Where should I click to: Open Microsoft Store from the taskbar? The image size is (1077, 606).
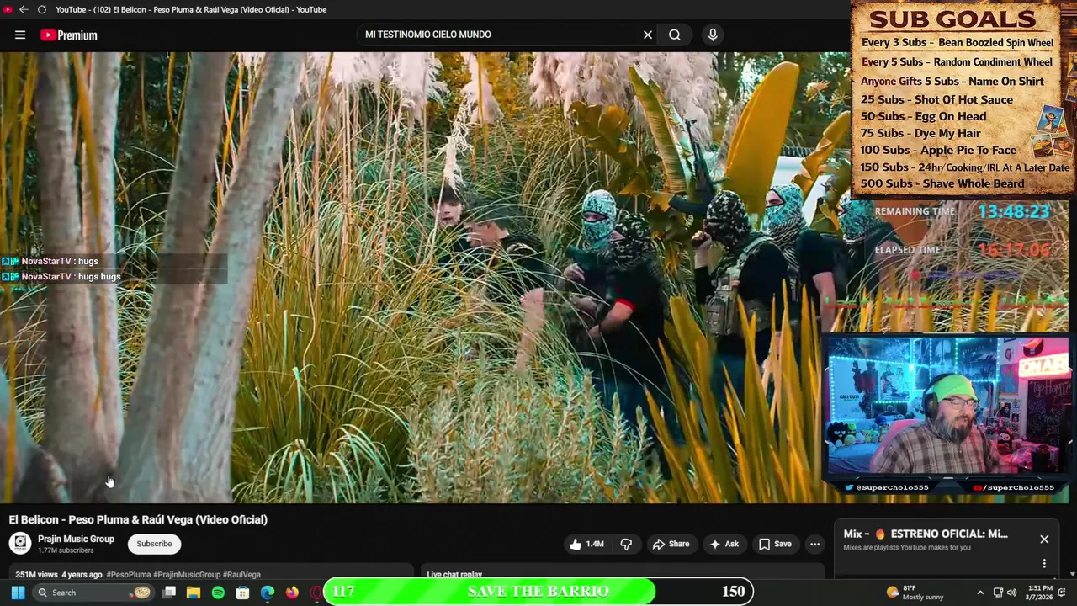point(242,593)
